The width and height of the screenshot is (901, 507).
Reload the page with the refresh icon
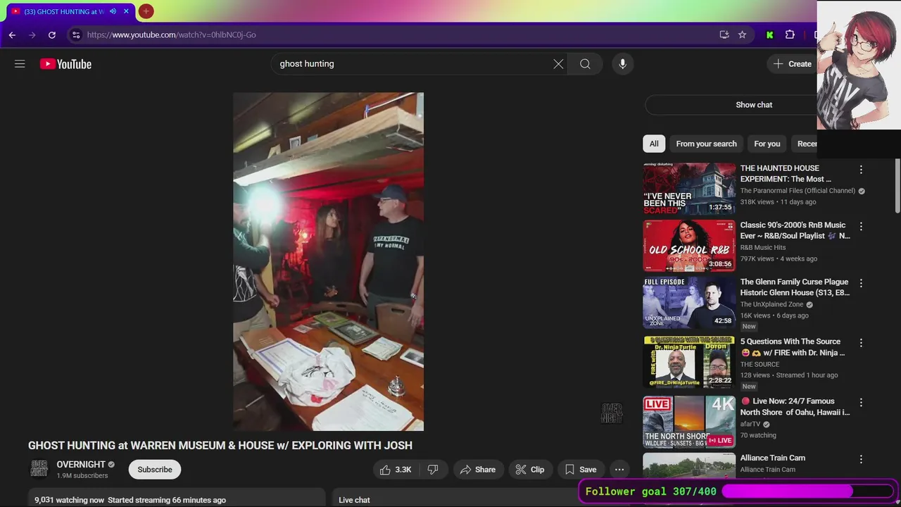(x=52, y=35)
